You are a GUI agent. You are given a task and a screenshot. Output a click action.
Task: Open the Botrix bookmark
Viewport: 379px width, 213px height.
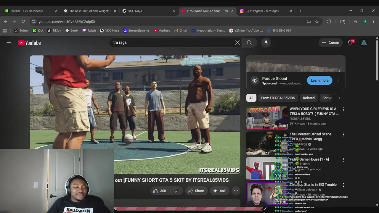pyautogui.click(x=72, y=30)
